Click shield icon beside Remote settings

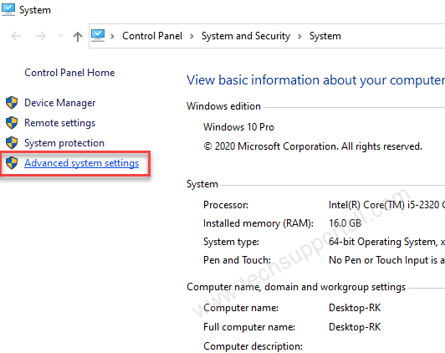click(12, 123)
